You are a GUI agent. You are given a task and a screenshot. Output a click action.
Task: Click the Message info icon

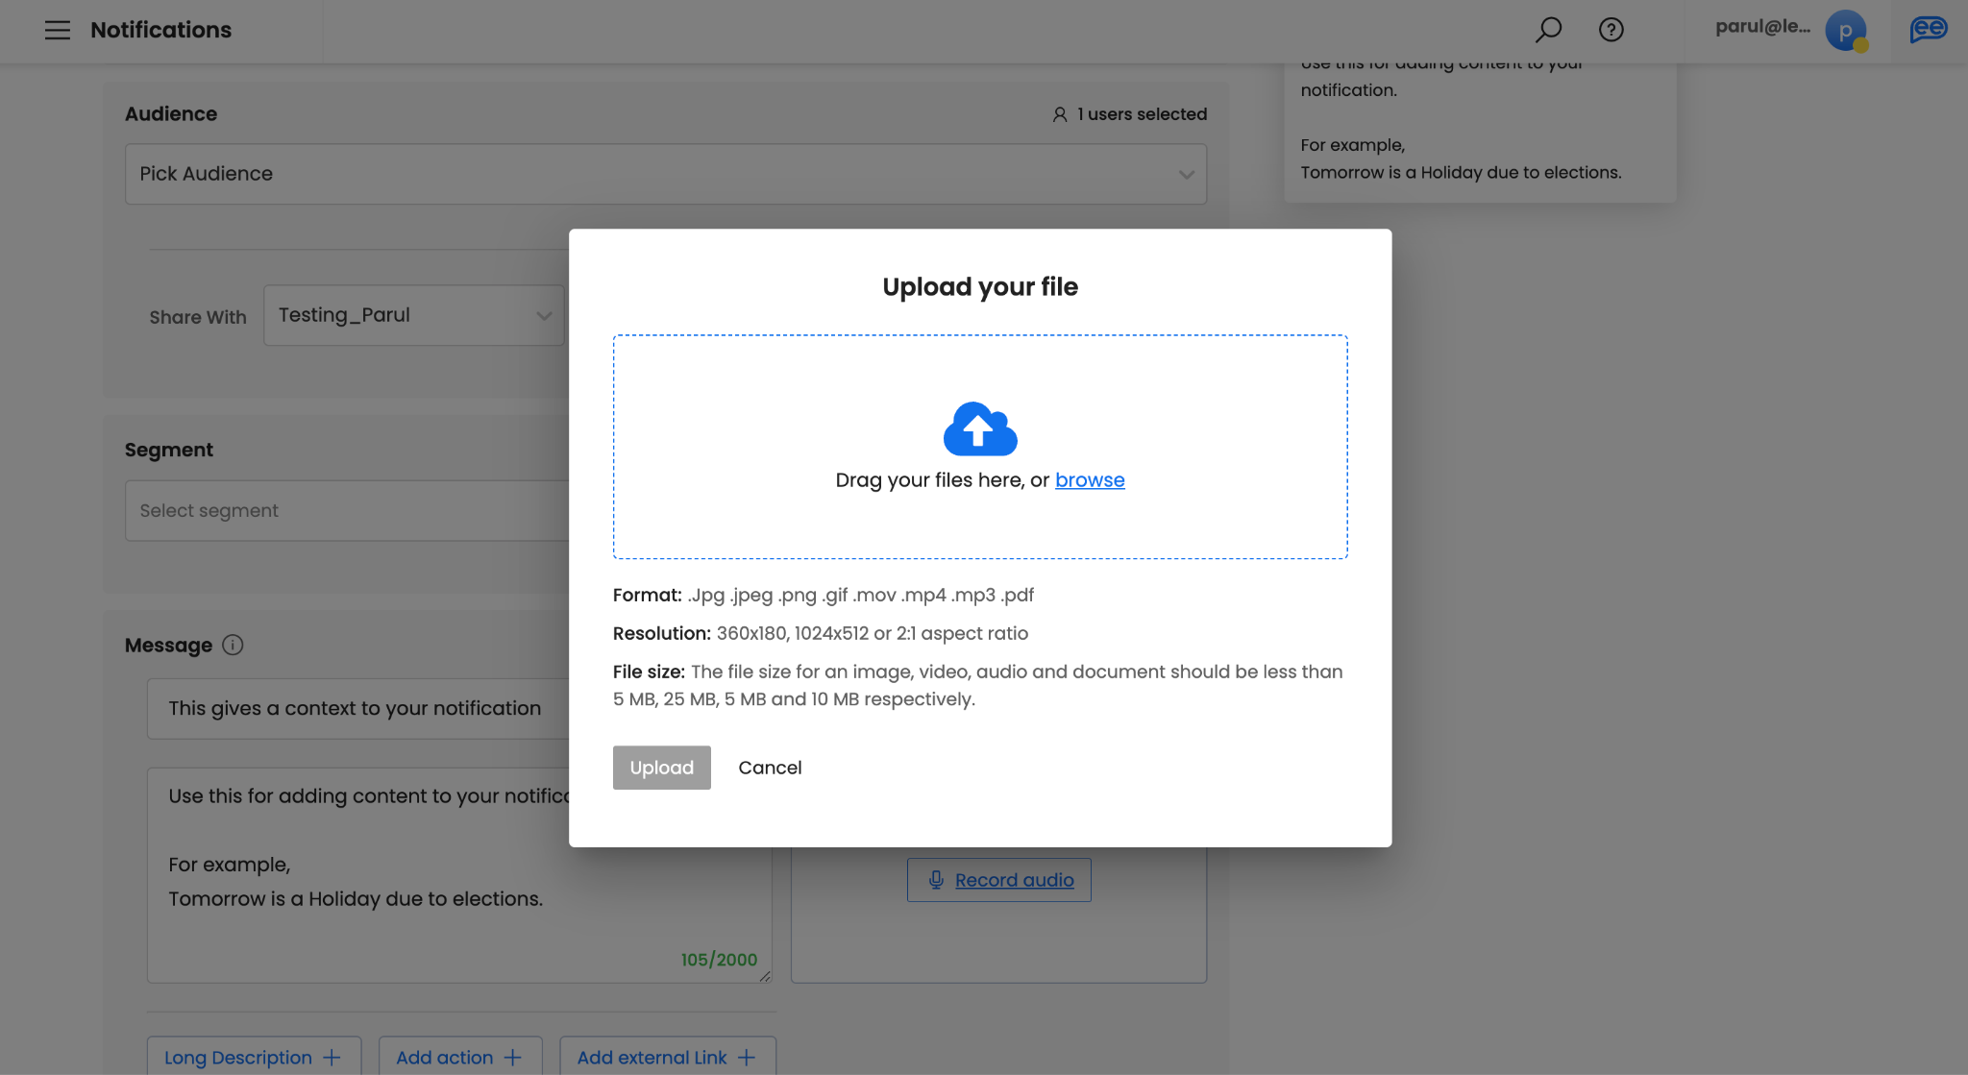point(233,646)
